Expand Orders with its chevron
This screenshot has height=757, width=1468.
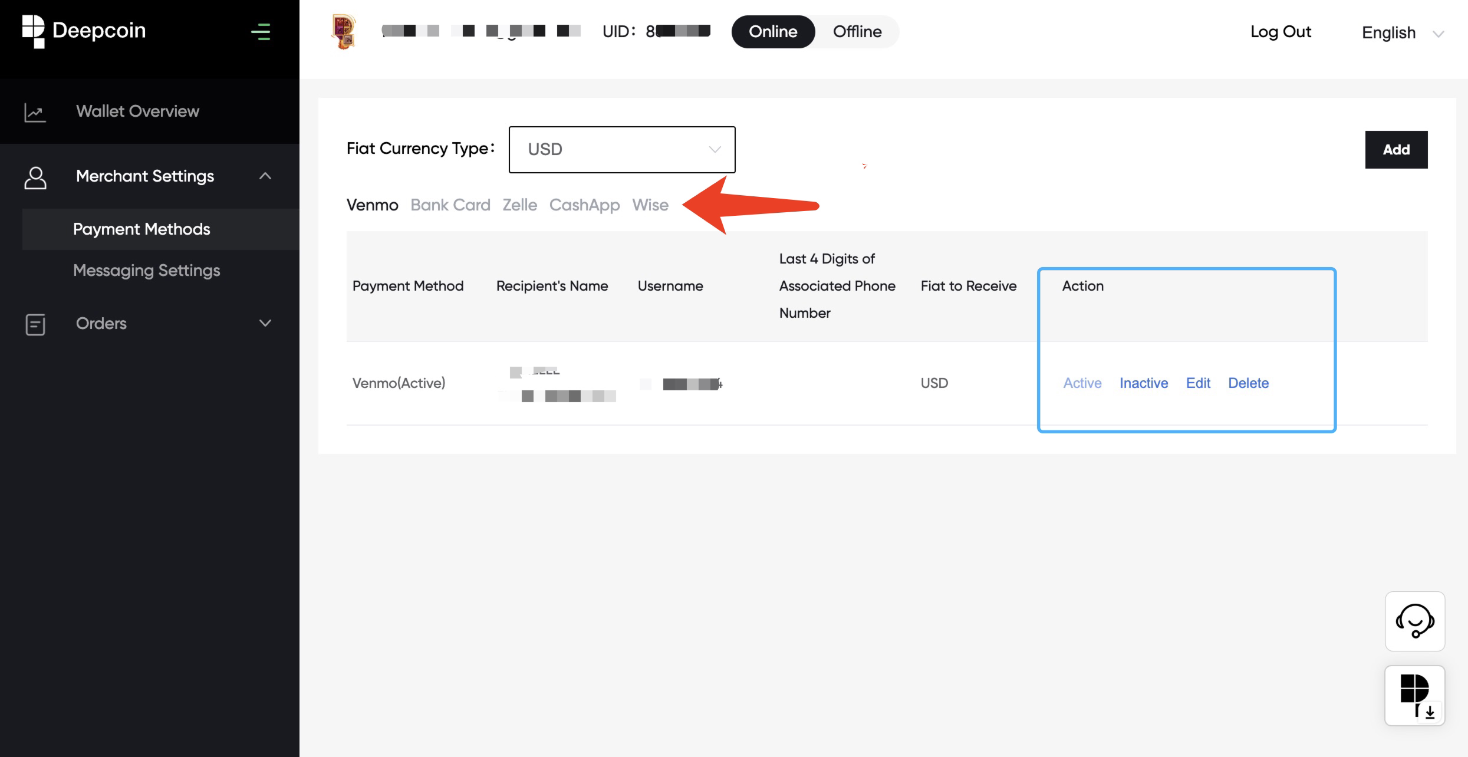[265, 323]
